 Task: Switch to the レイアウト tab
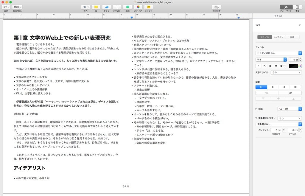coord(278,37)
